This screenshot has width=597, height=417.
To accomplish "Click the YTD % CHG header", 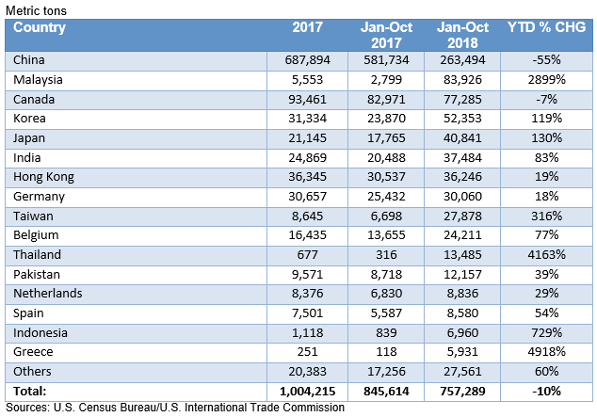I will [546, 28].
